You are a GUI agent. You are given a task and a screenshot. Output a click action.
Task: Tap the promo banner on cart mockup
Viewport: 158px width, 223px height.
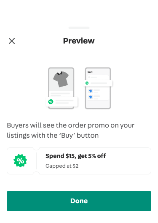pyautogui.click(x=98, y=83)
